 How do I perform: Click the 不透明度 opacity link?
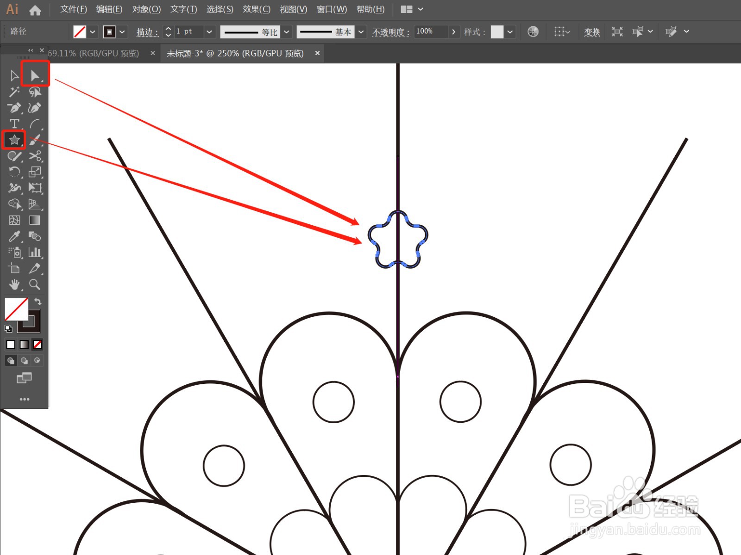(x=391, y=32)
